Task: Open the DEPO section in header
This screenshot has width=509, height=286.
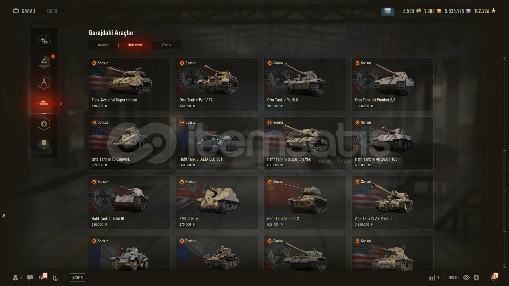Action: [x=52, y=11]
